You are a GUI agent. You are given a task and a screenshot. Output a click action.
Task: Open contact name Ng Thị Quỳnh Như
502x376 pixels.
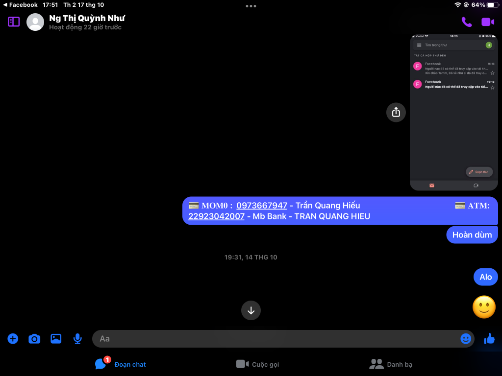coord(87,18)
